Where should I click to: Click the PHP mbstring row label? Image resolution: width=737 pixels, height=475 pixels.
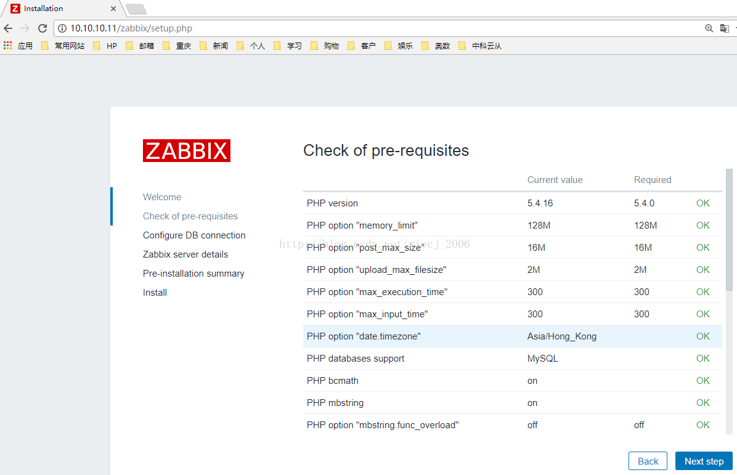point(335,403)
